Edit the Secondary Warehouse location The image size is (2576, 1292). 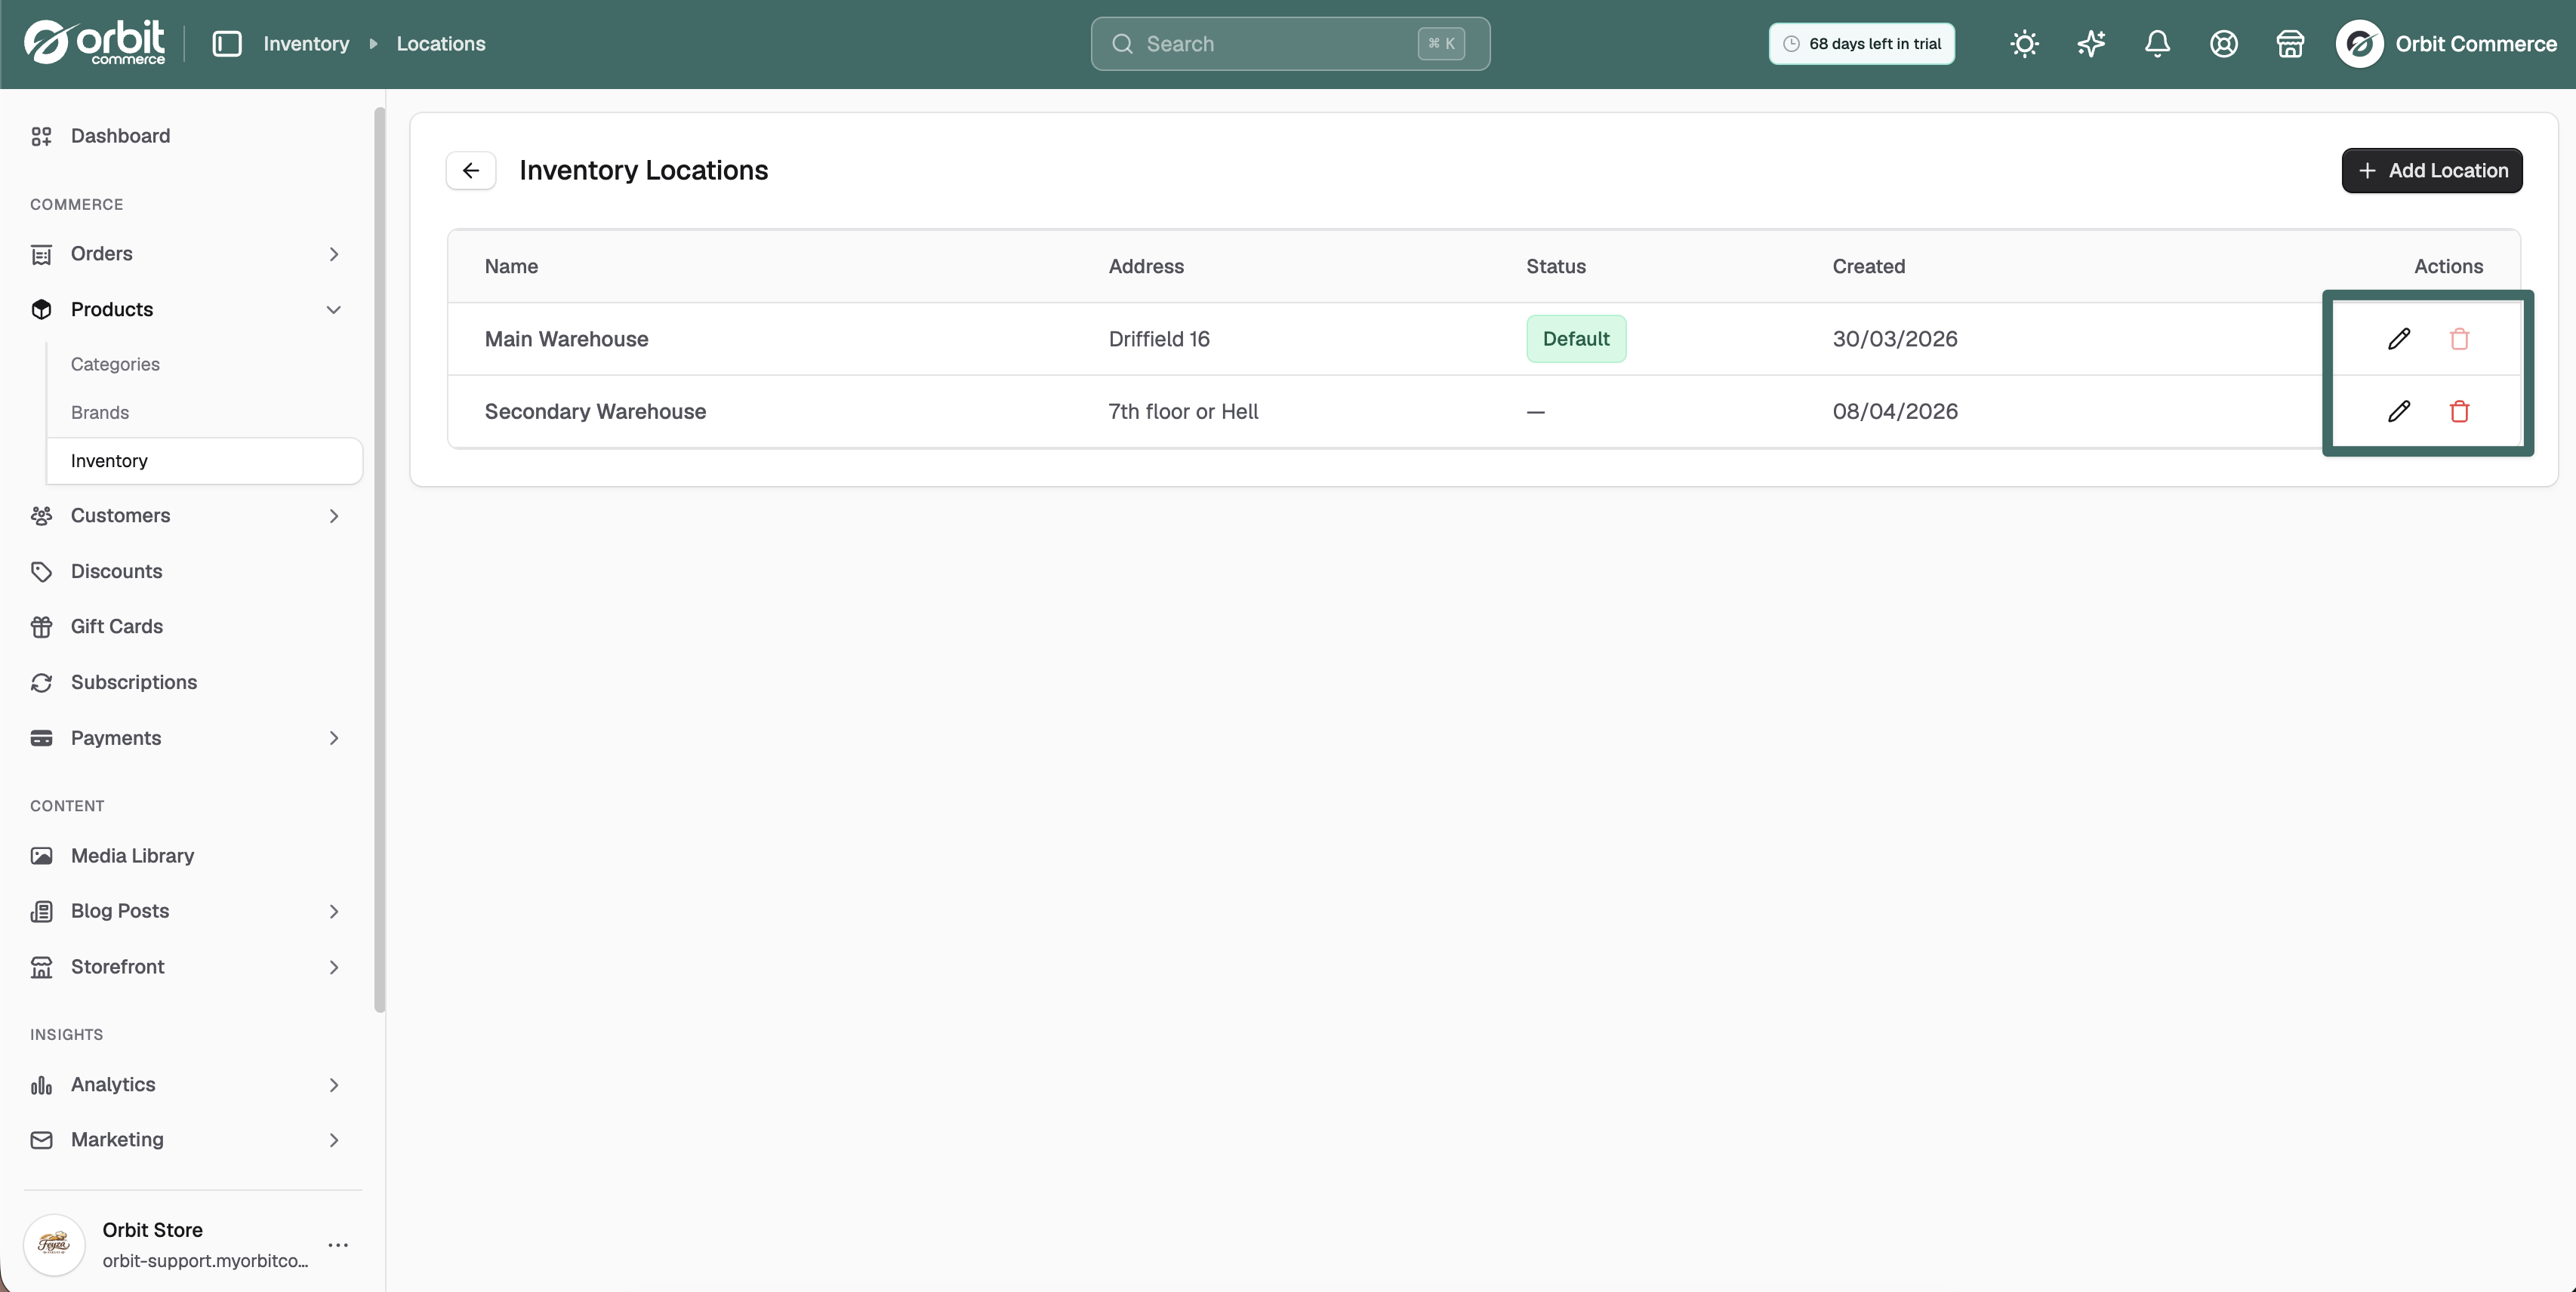tap(2398, 412)
